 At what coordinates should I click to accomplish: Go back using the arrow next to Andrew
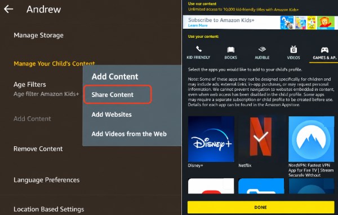[x=8, y=9]
